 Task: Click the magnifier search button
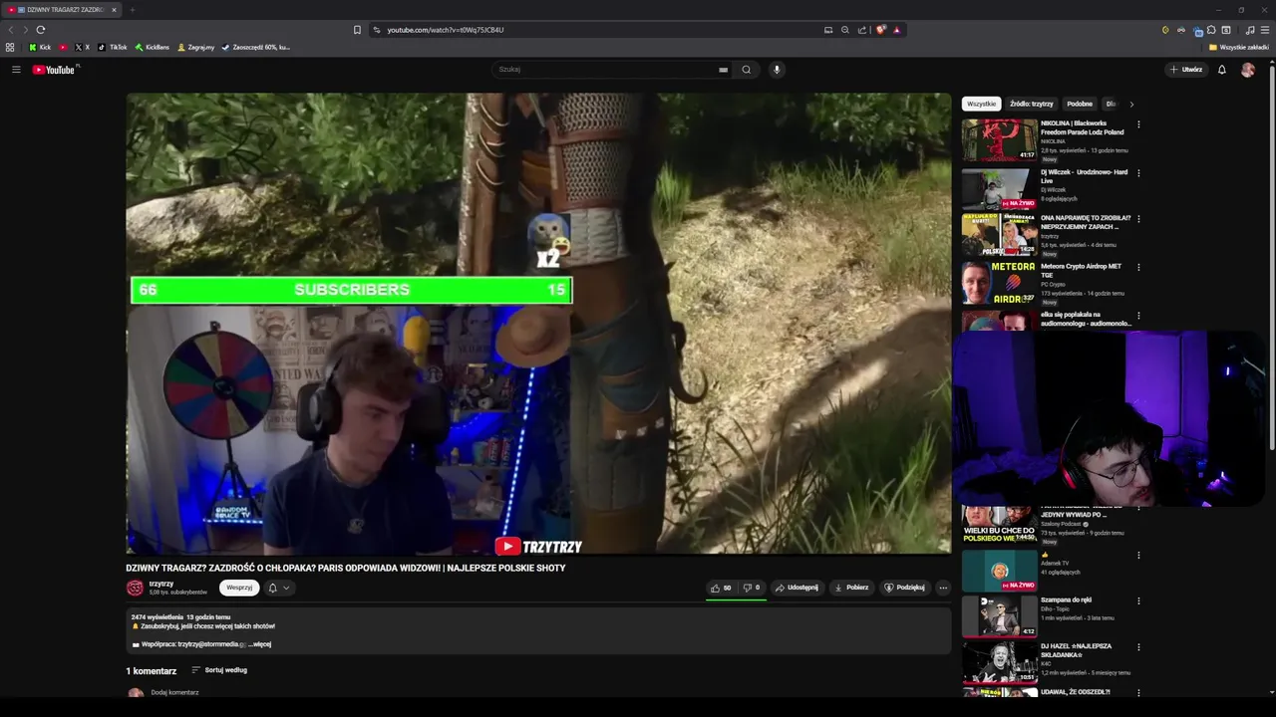746,70
